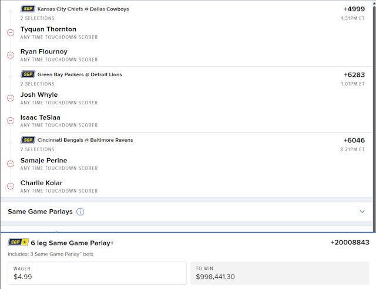Open the Cincinnati Bengals @ Baltimore Ravens game
This screenshot has width=376, height=289.
85,141
